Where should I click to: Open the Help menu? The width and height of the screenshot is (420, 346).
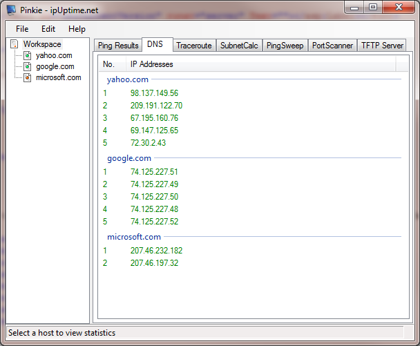[x=77, y=29]
